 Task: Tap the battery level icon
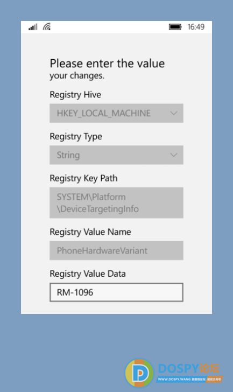pos(175,27)
